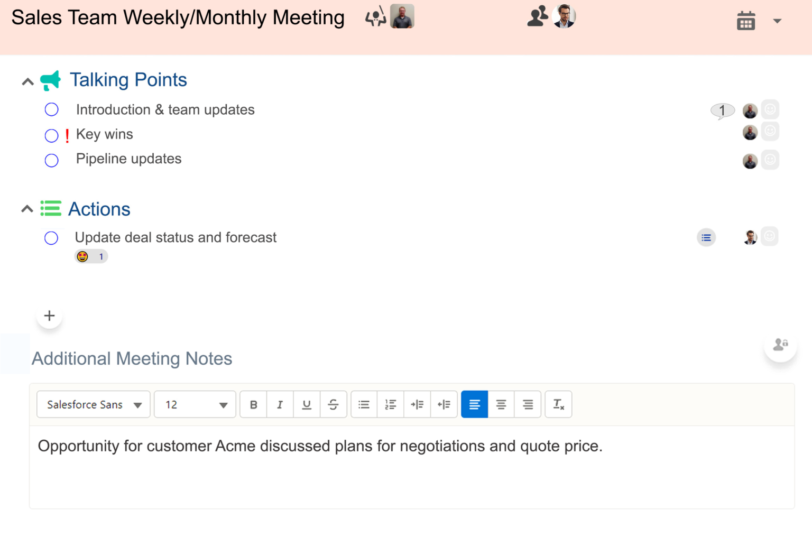Image resolution: width=812 pixels, height=555 pixels.
Task: Mark Update deal status and forecast as complete
Action: point(51,238)
